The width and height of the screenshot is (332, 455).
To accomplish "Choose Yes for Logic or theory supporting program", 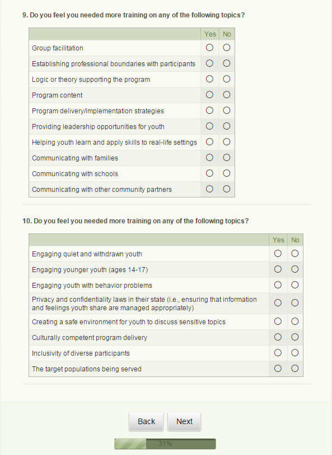I will (x=209, y=79).
